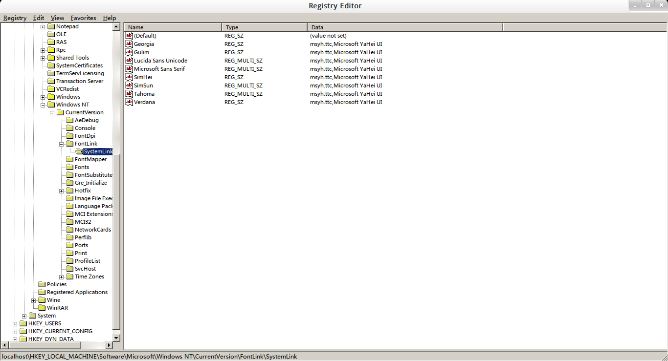Viewport: 668px width, 361px height.
Task: Sort values by Type column header
Action: (x=265, y=27)
